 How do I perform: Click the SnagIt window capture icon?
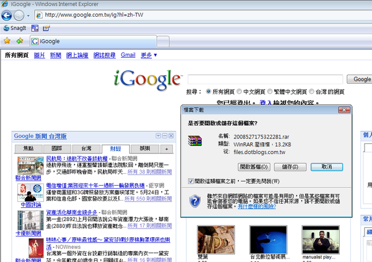pyautogui.click(x=35, y=28)
